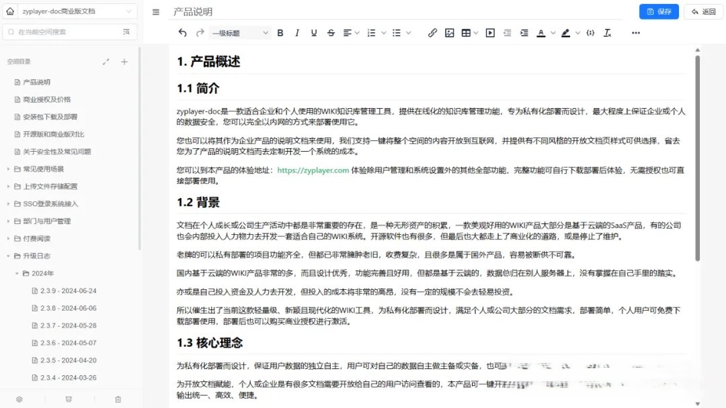Click the code block icon
This screenshot has height=408, width=726.
click(x=590, y=33)
